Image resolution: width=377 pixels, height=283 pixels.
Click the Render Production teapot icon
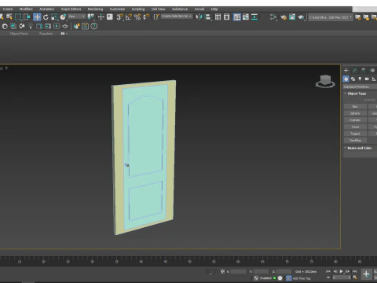[301, 17]
